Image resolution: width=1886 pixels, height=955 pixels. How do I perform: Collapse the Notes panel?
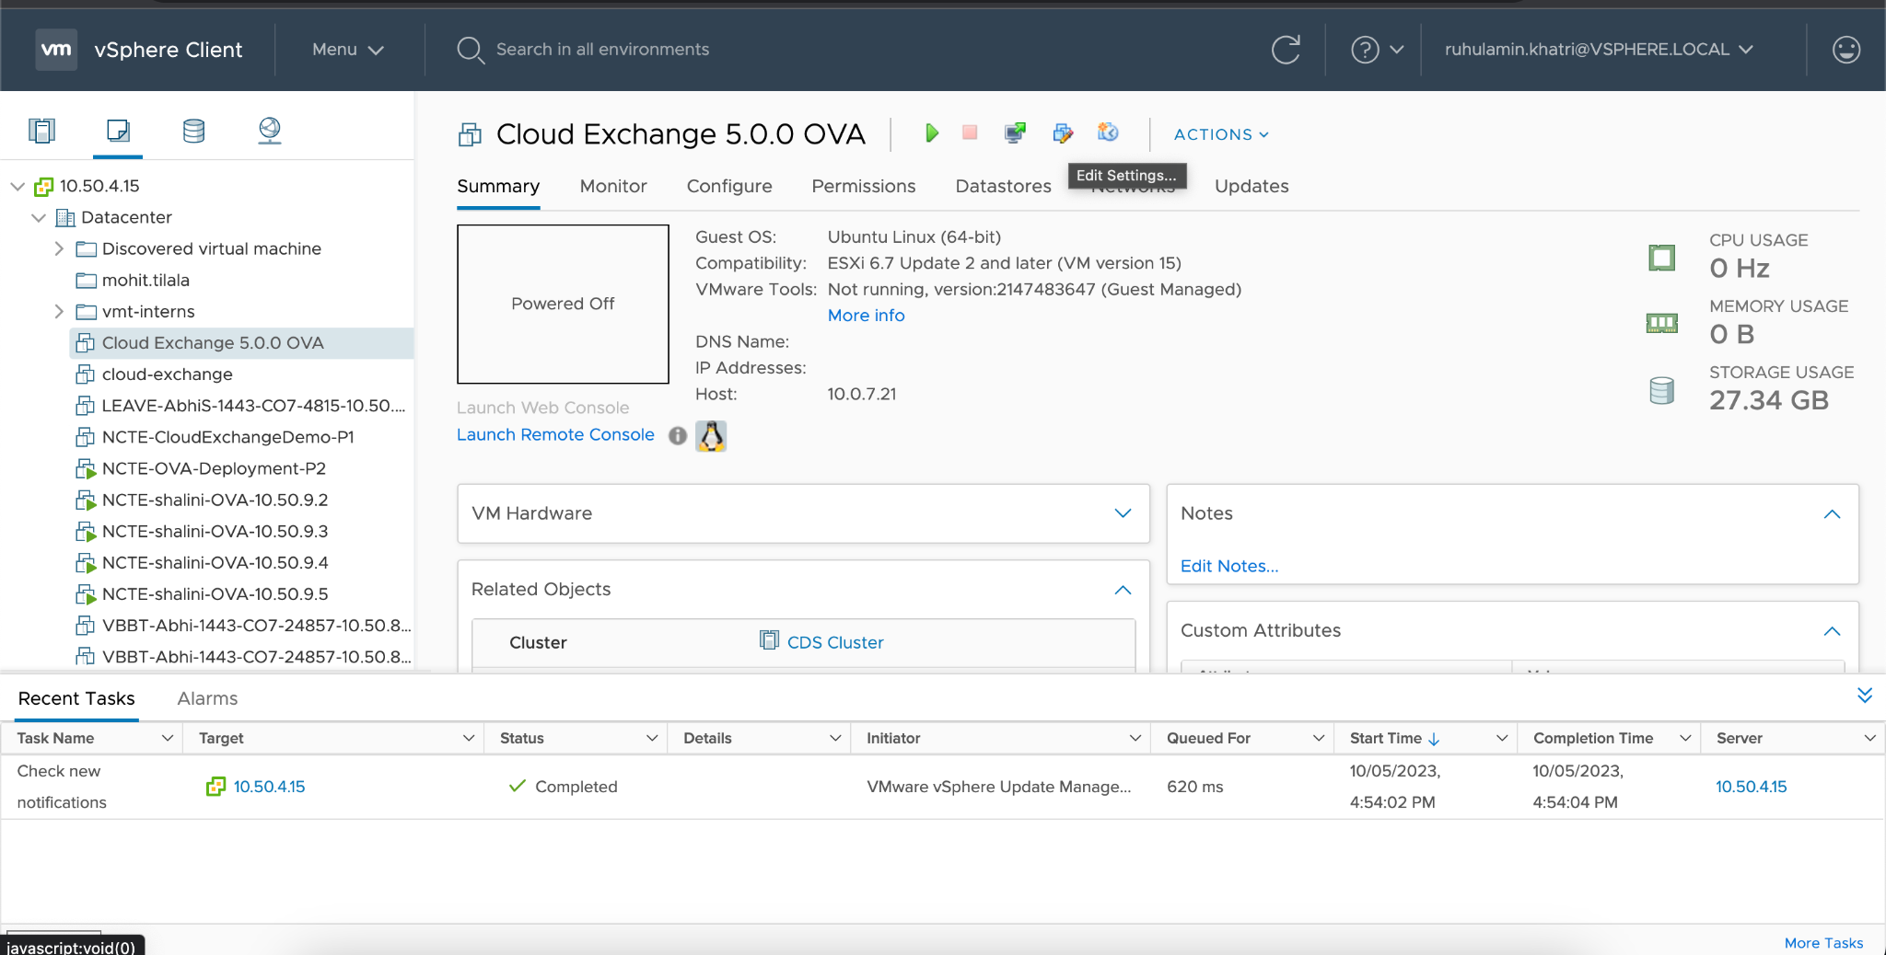pos(1832,514)
